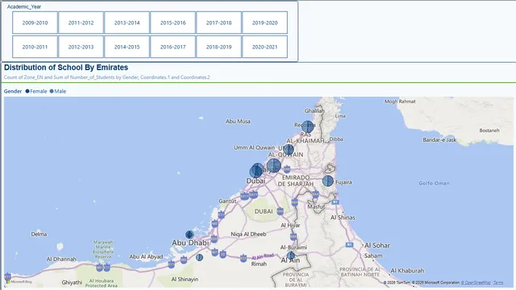Select the 2015-2016 academic year

click(173, 23)
